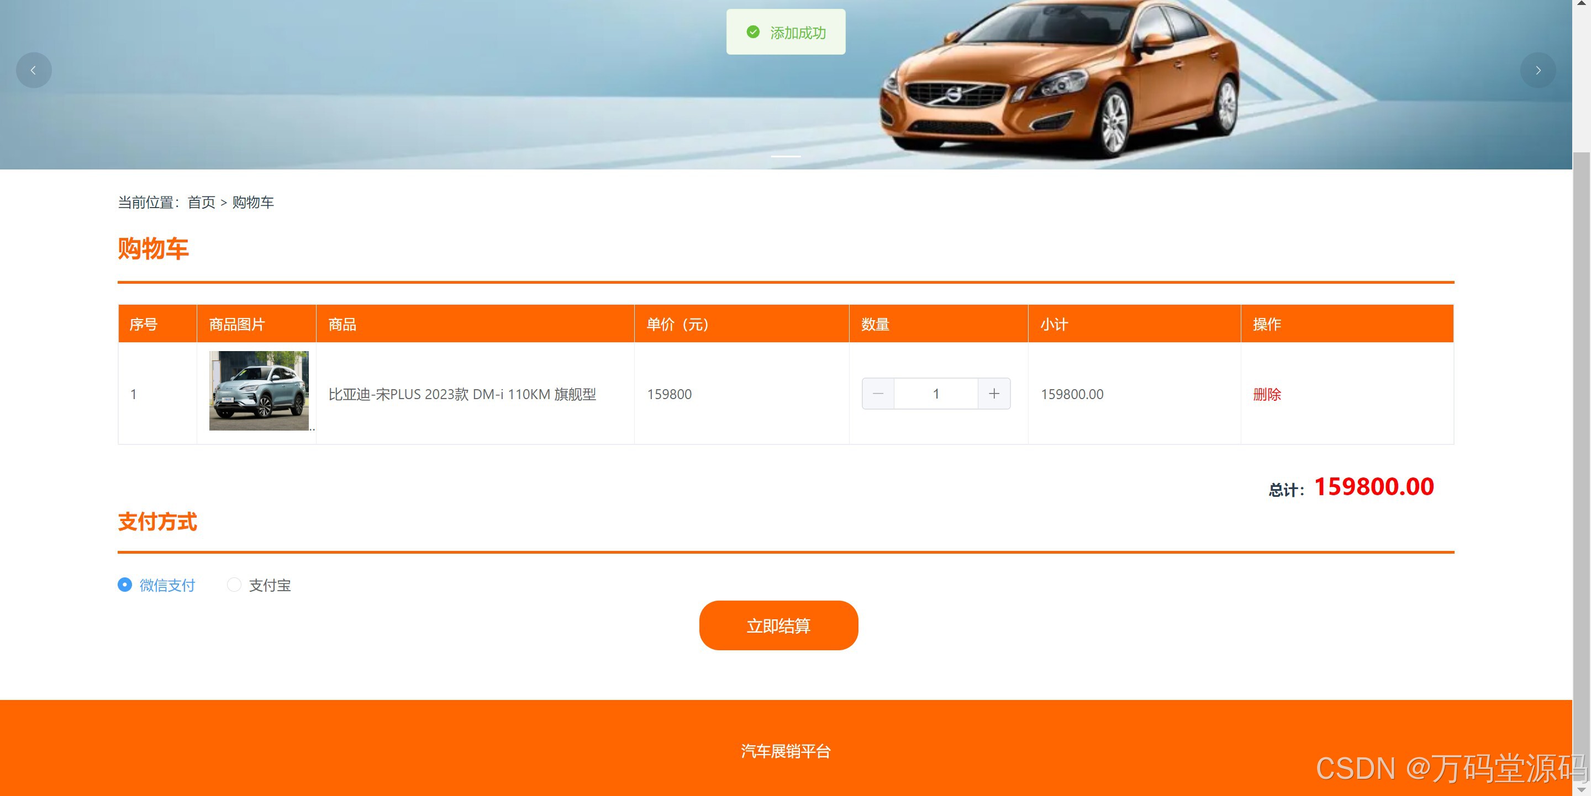Click the 购物车 breadcrumb item
Image resolution: width=1591 pixels, height=796 pixels.
pyautogui.click(x=252, y=203)
